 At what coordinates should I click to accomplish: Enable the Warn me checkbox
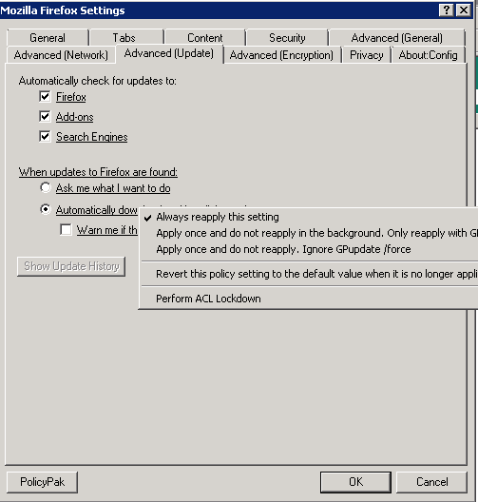pyautogui.click(x=66, y=229)
